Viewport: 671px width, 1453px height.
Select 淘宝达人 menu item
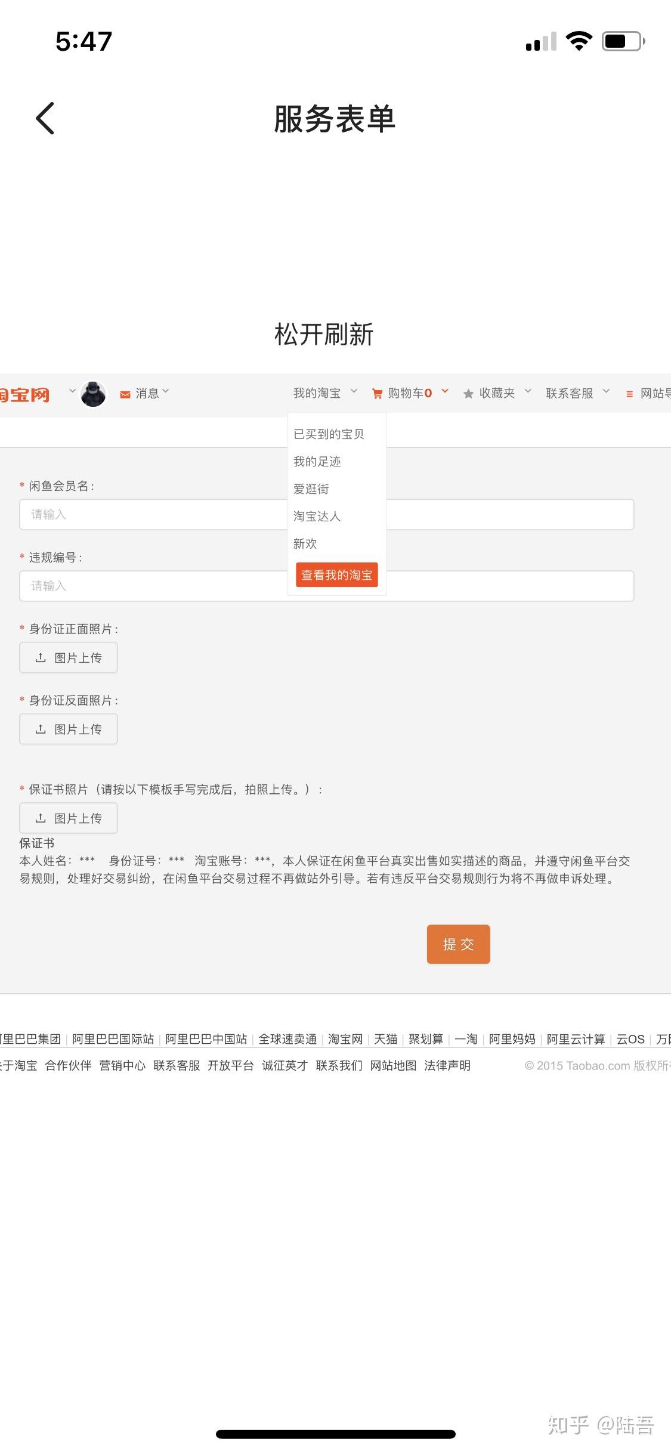(x=317, y=517)
